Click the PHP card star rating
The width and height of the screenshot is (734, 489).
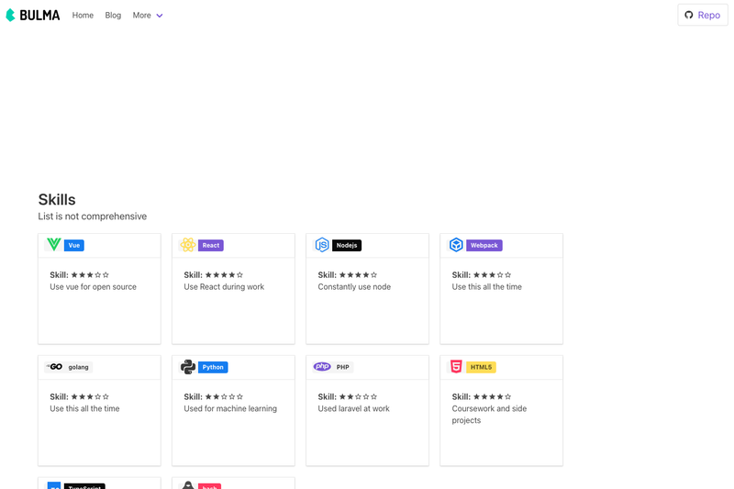click(358, 397)
